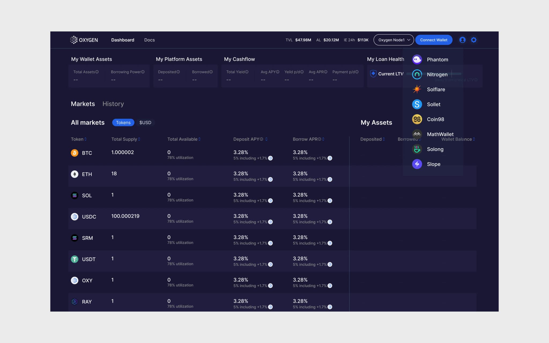Switch markets view to Tokens
This screenshot has width=549, height=343.
[x=123, y=122]
